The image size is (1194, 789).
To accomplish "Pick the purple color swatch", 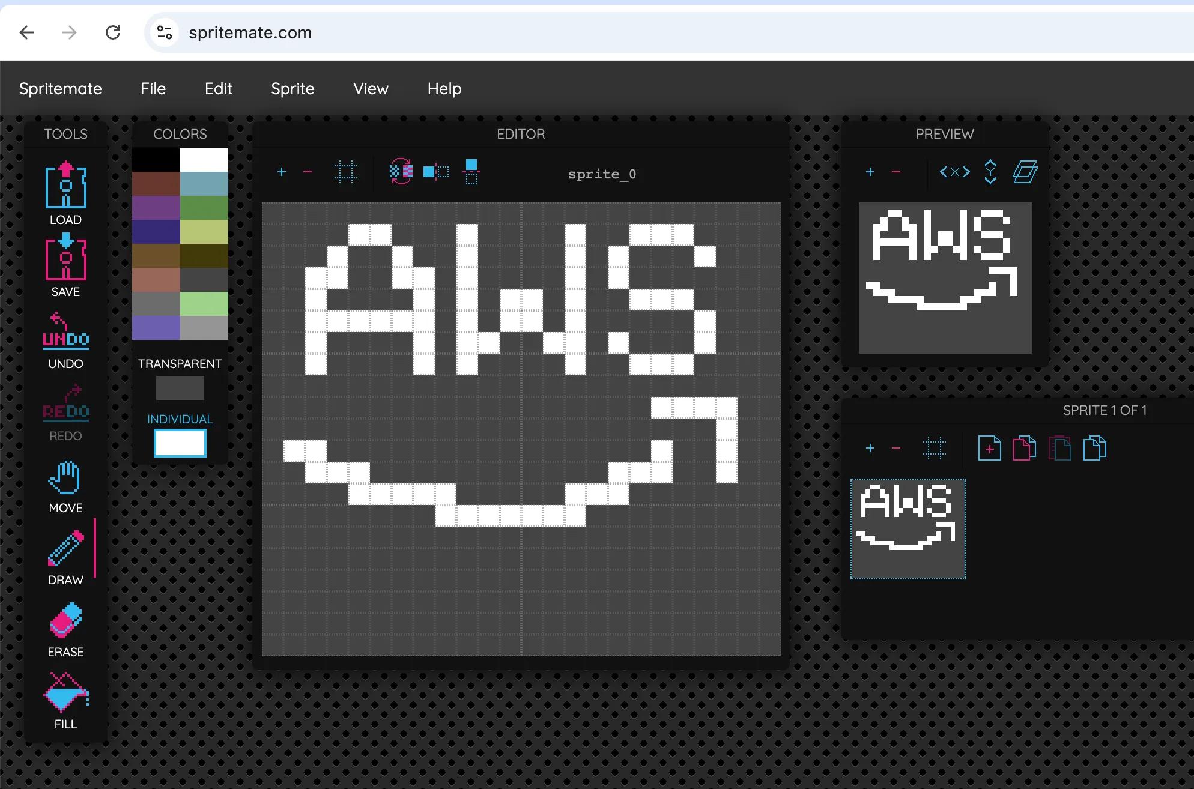I will [x=156, y=208].
